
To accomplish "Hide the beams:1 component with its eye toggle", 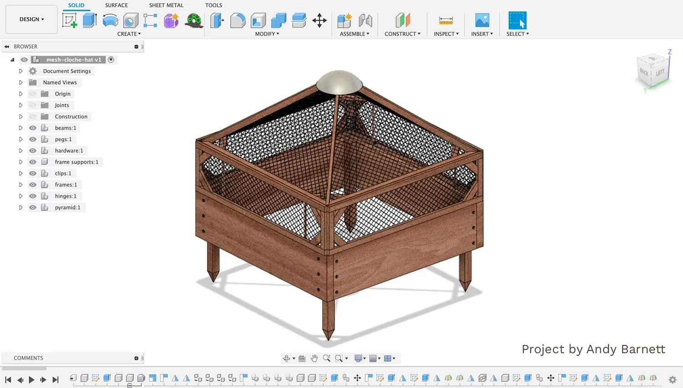I will (32, 128).
